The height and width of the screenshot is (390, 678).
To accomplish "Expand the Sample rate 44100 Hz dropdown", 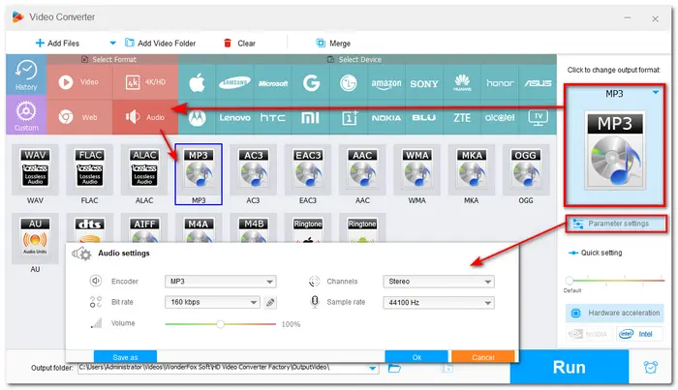I will pyautogui.click(x=439, y=303).
